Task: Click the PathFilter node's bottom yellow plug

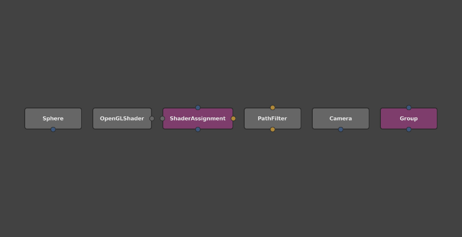Action: click(x=272, y=130)
